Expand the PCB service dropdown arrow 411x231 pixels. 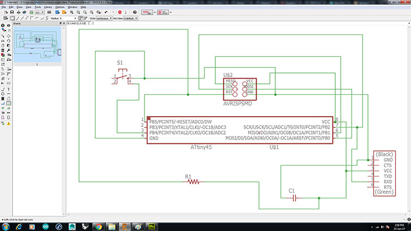tap(171, 13)
